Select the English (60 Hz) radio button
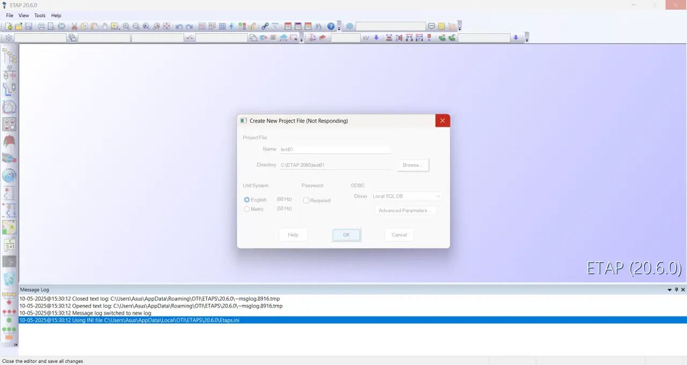This screenshot has width=687, height=365. pos(247,200)
